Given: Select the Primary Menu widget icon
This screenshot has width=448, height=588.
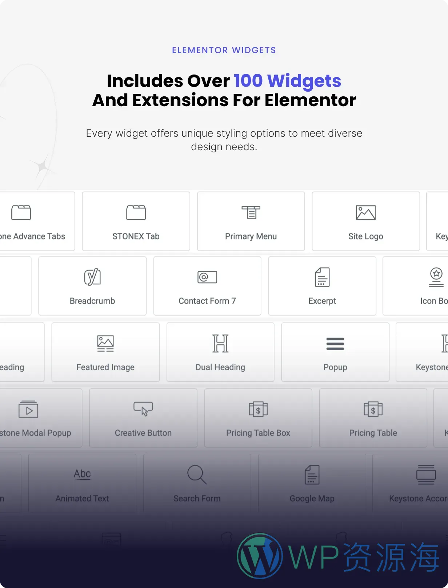Looking at the screenshot, I should [251, 213].
